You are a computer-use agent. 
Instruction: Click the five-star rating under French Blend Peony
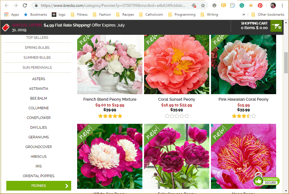[x=110, y=116]
